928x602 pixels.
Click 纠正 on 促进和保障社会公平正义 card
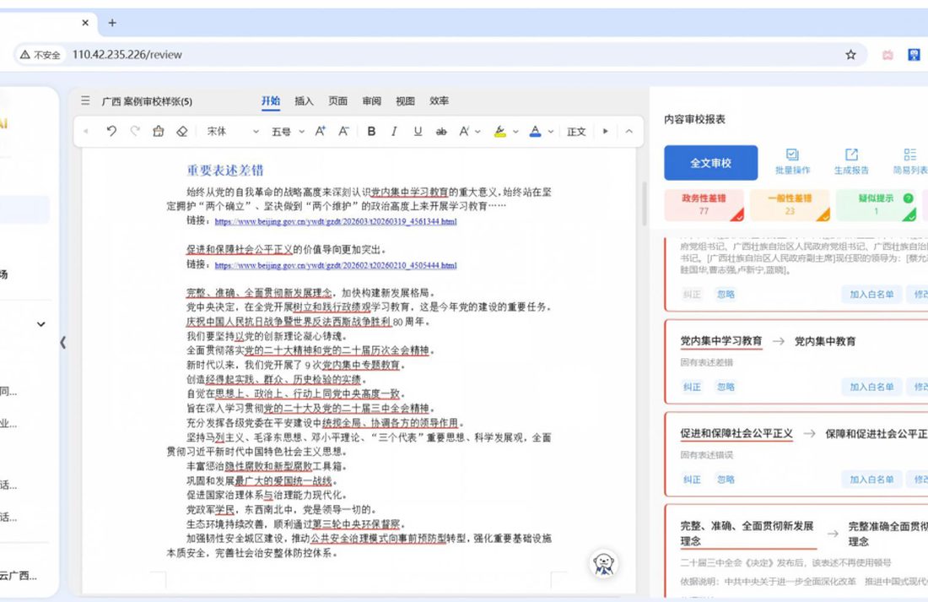pyautogui.click(x=692, y=479)
